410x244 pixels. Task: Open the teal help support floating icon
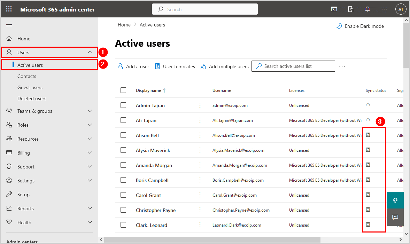click(395, 200)
